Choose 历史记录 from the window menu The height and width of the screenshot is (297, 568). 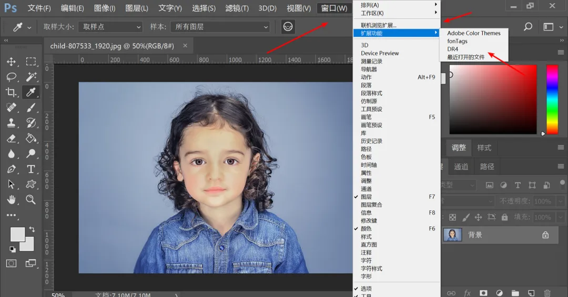pyautogui.click(x=397, y=141)
